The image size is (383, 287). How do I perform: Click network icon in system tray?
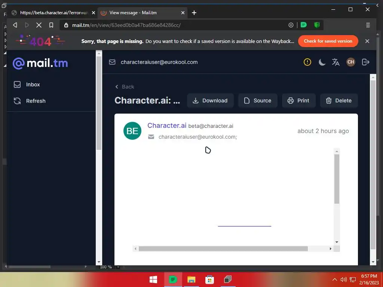(352, 280)
